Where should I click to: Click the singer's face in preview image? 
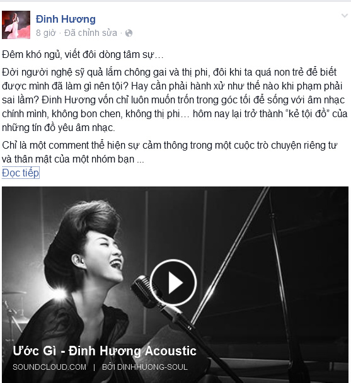pyautogui.click(x=104, y=256)
